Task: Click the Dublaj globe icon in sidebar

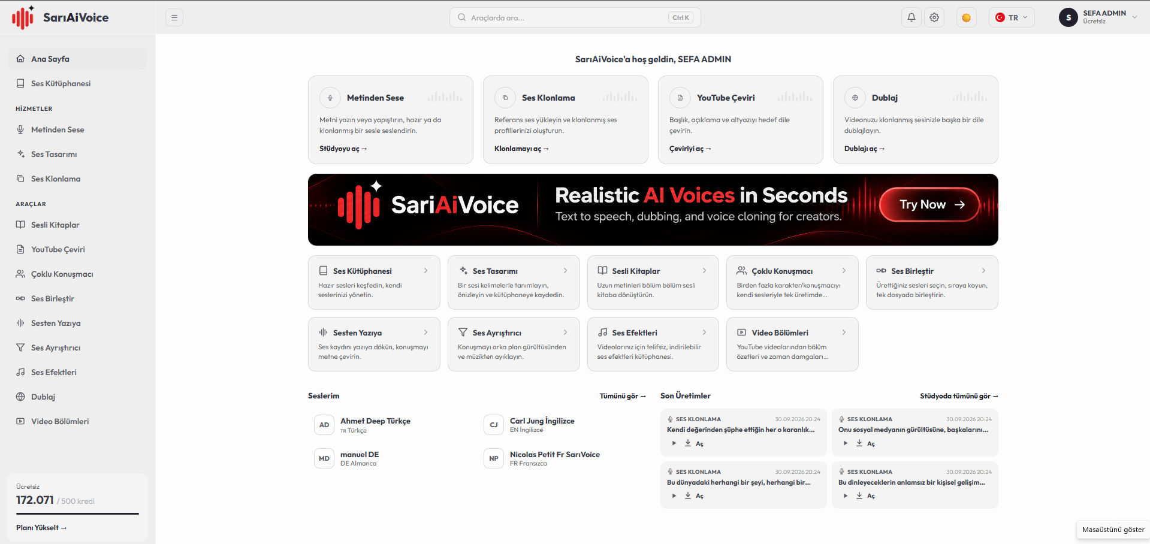Action: coord(20,397)
